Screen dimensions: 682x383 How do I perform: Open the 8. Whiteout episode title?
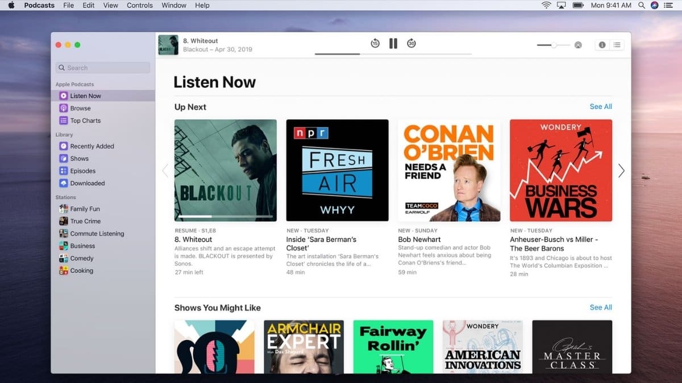(193, 239)
